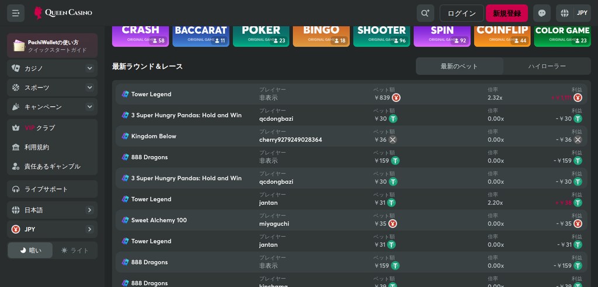Click the game icon of the Kingdom Below row
598x287 pixels.
pyautogui.click(x=125, y=136)
